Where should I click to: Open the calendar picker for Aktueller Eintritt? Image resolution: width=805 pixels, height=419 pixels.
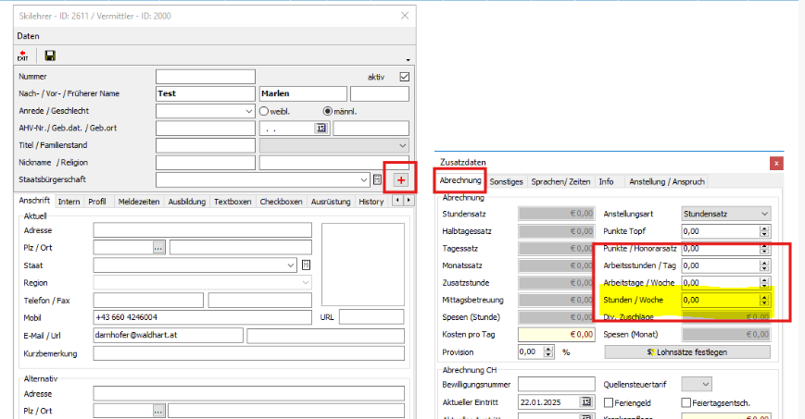coord(585,402)
